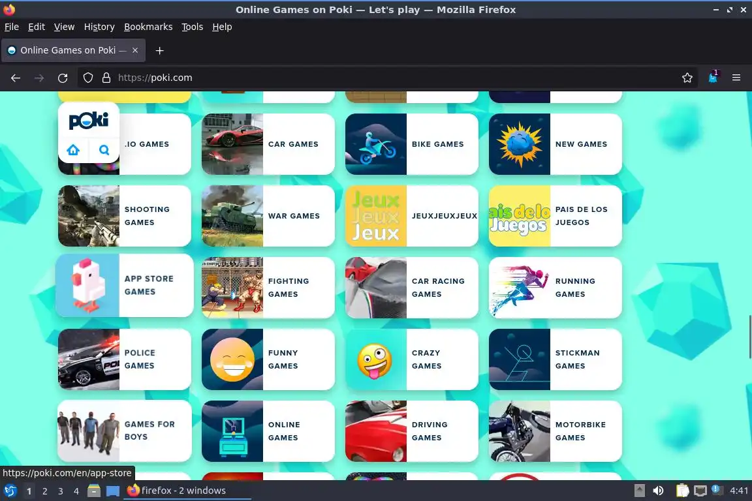Open the File menu
Image resolution: width=752 pixels, height=501 pixels.
(12, 27)
